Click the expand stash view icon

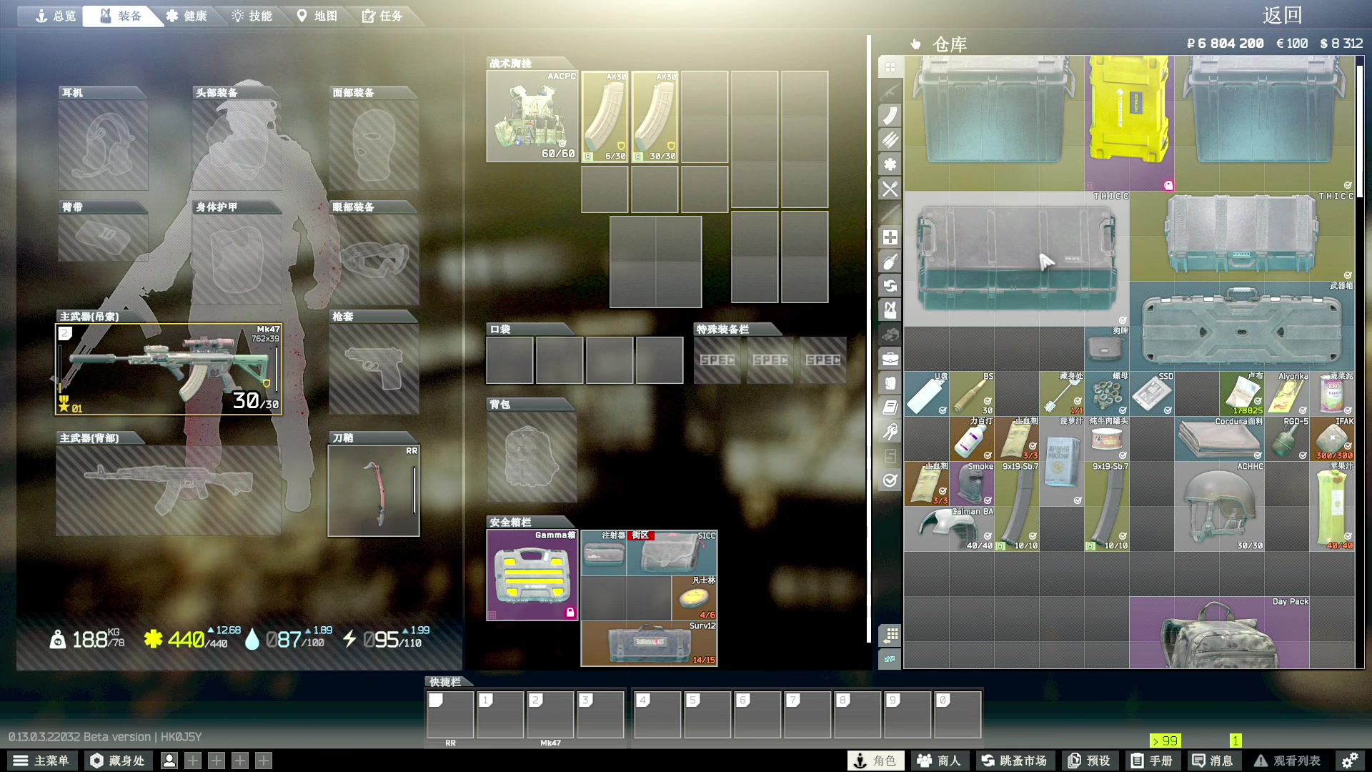click(x=890, y=659)
